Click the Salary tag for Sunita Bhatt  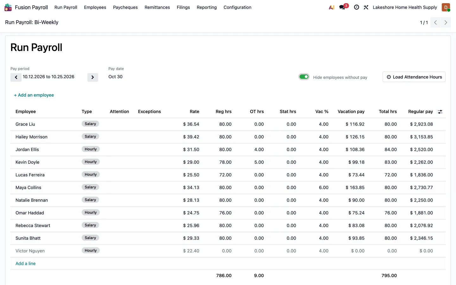(x=90, y=238)
